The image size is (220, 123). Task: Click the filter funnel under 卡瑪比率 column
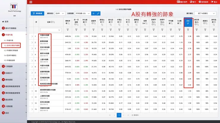pos(119,30)
